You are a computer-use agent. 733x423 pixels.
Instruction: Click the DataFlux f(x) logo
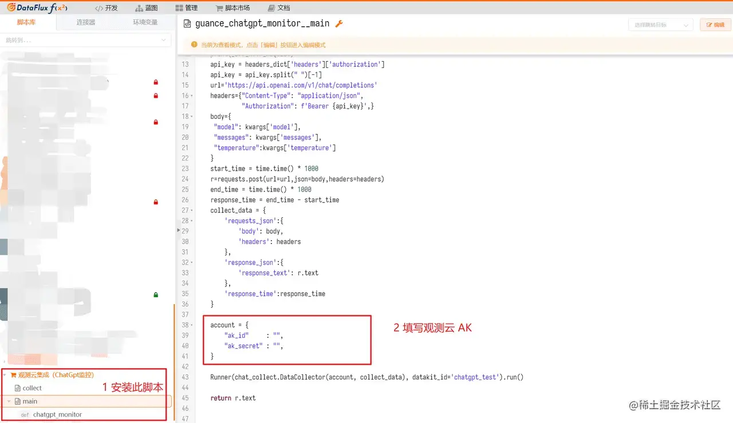(37, 7)
